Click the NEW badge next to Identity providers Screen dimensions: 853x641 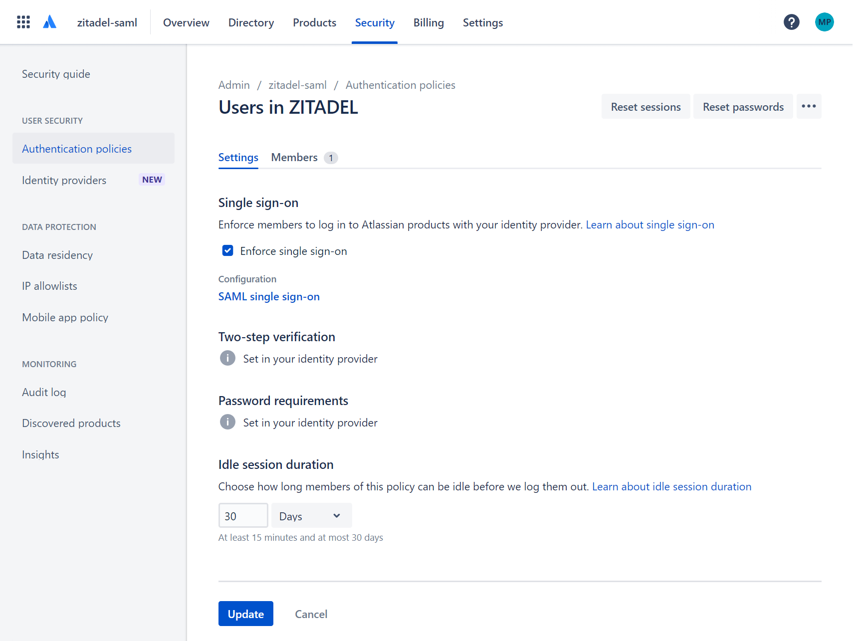click(152, 179)
